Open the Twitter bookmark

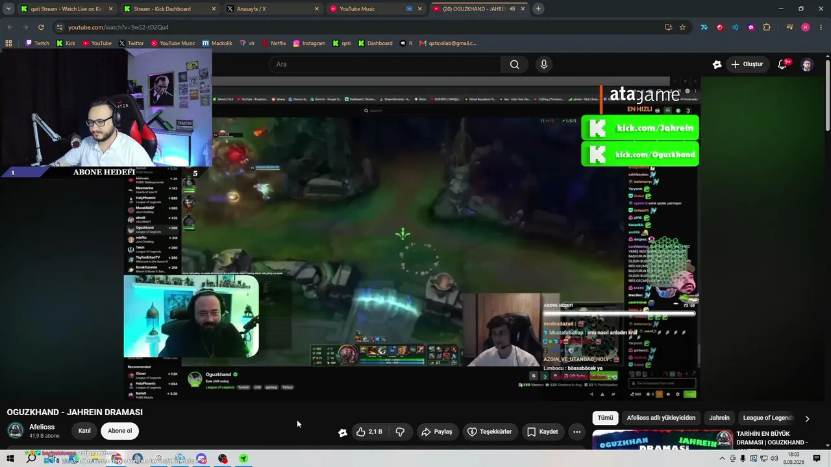coord(130,43)
